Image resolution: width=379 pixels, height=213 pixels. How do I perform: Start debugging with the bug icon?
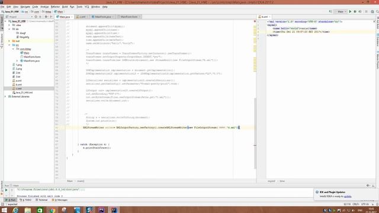click(x=355, y=12)
